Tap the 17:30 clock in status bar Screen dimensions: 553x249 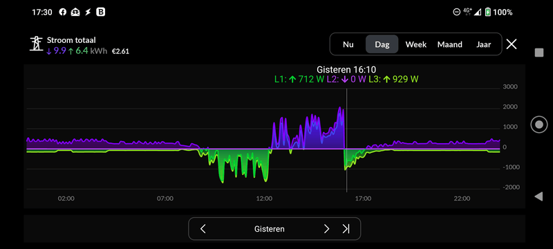[x=42, y=12]
